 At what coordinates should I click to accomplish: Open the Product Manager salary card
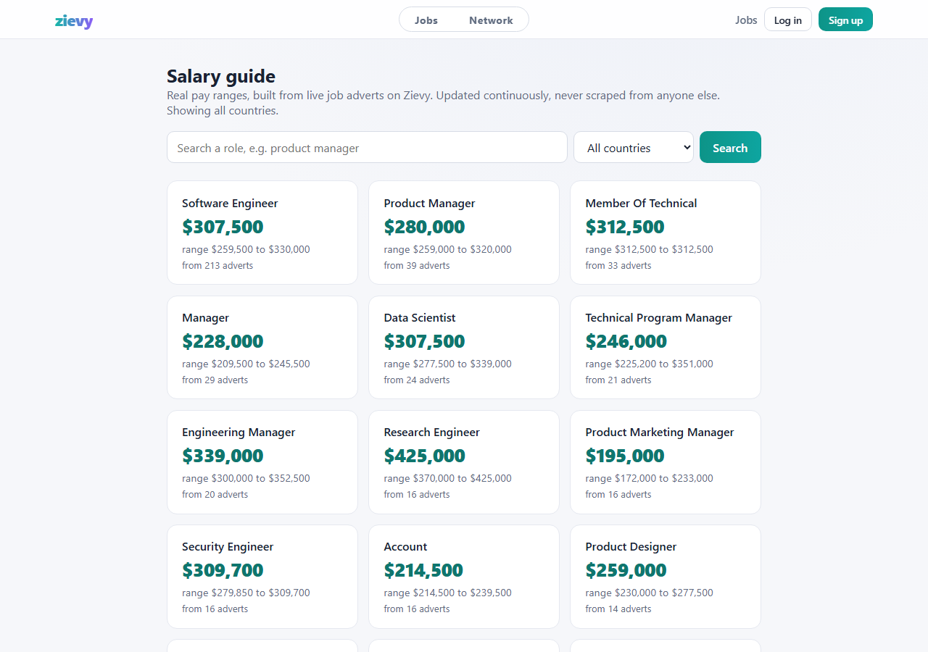coord(464,233)
